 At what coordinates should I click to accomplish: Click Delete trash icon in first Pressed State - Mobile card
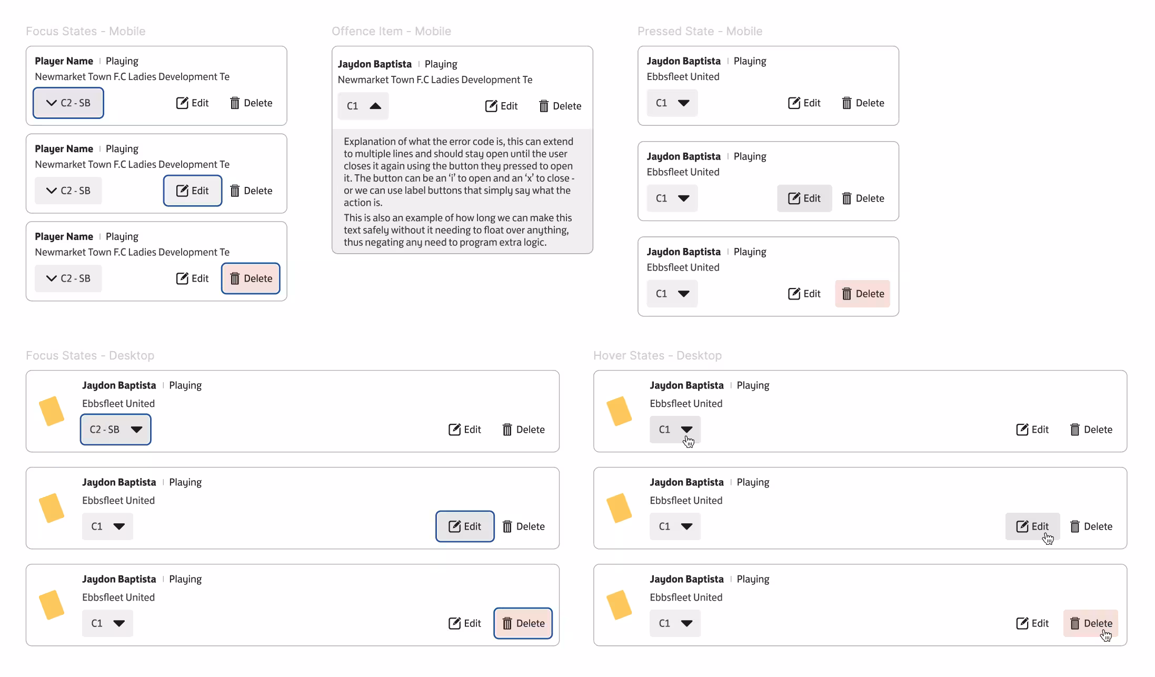(x=847, y=103)
